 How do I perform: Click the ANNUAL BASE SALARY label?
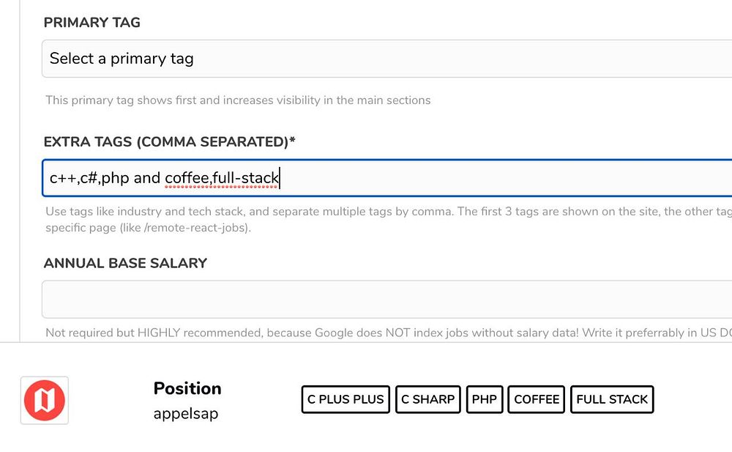point(125,263)
